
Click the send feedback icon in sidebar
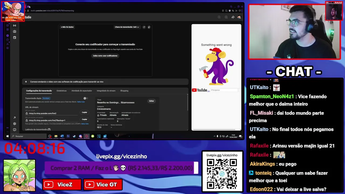pos(15,130)
